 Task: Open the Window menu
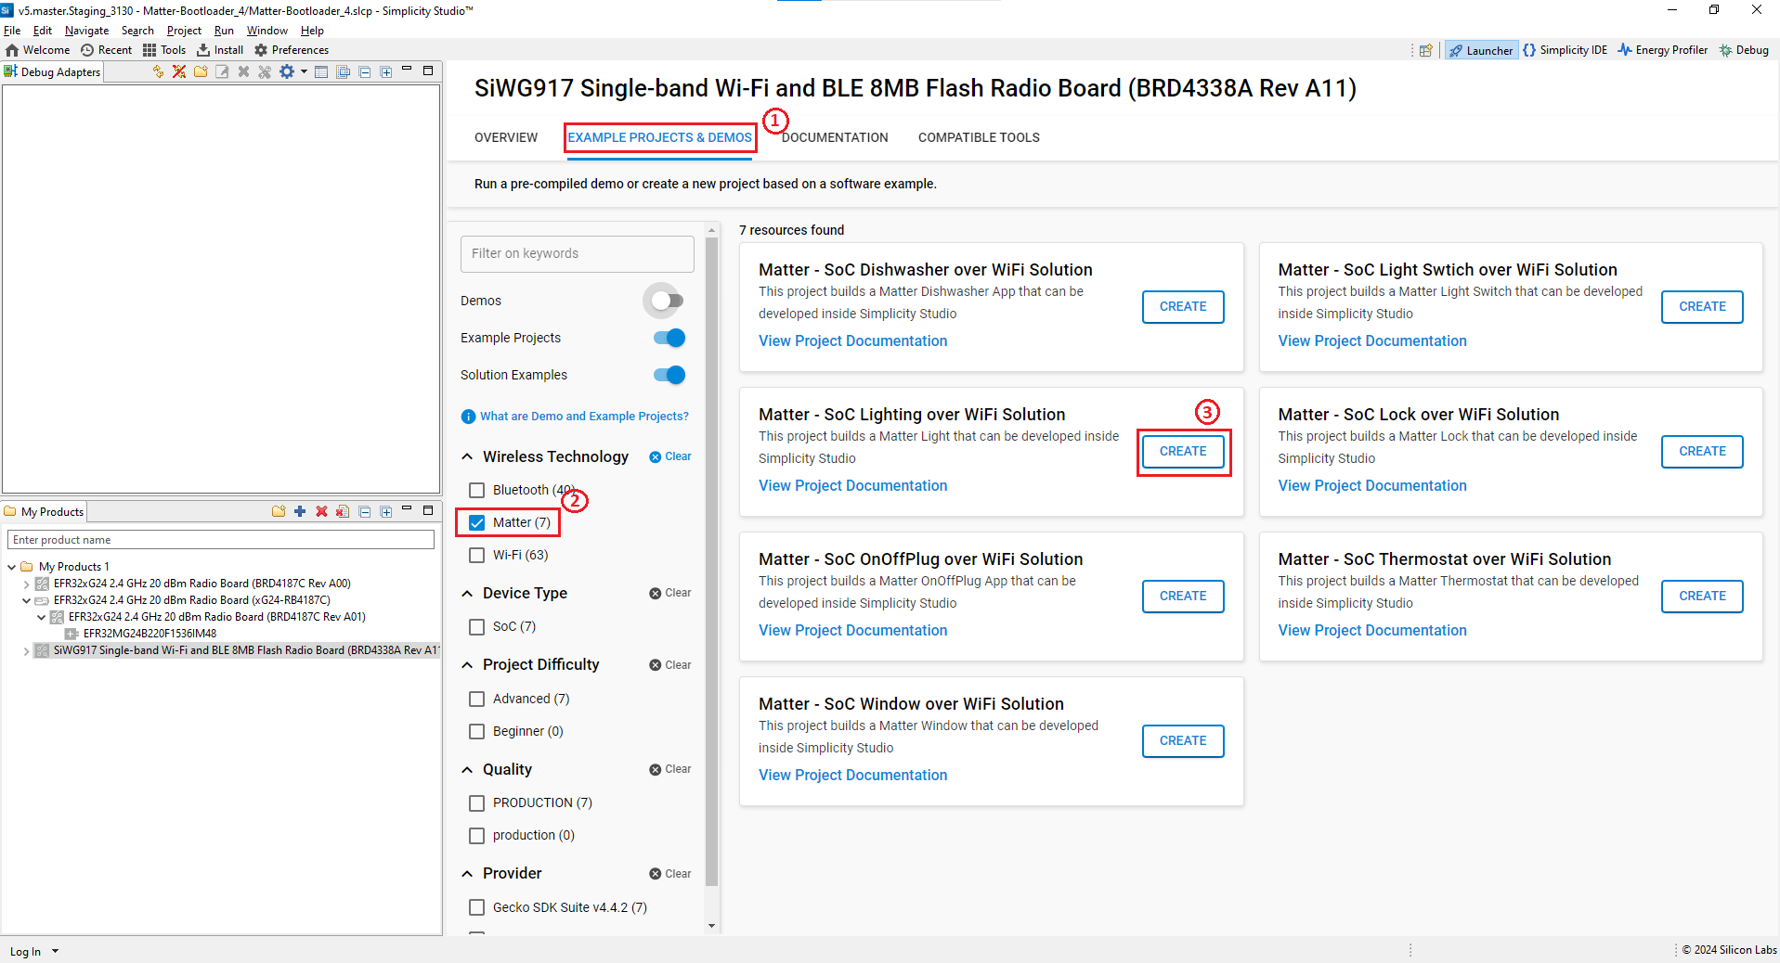(x=266, y=31)
